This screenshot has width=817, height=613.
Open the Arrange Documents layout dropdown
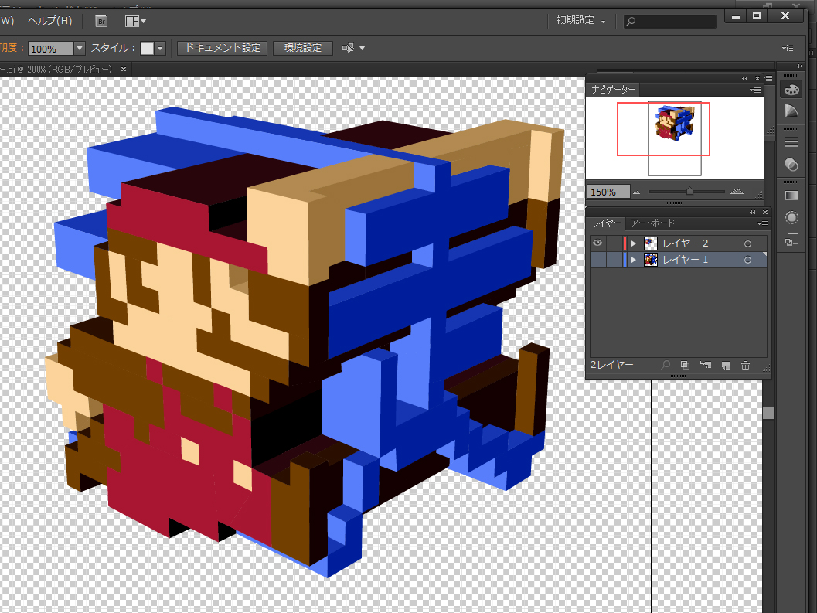point(135,21)
